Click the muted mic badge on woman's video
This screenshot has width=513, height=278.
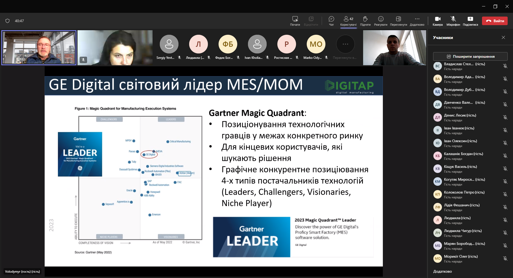pyautogui.click(x=83, y=60)
